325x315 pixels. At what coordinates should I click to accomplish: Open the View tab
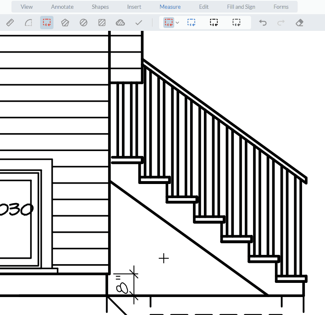(x=27, y=7)
